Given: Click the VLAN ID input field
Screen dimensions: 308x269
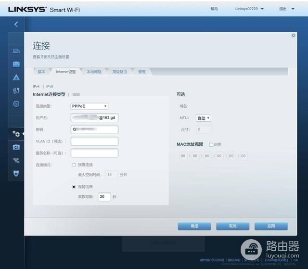Looking at the screenshot, I should (94, 141).
